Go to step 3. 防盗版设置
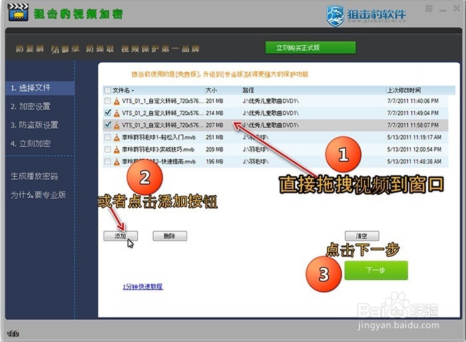 pos(35,125)
